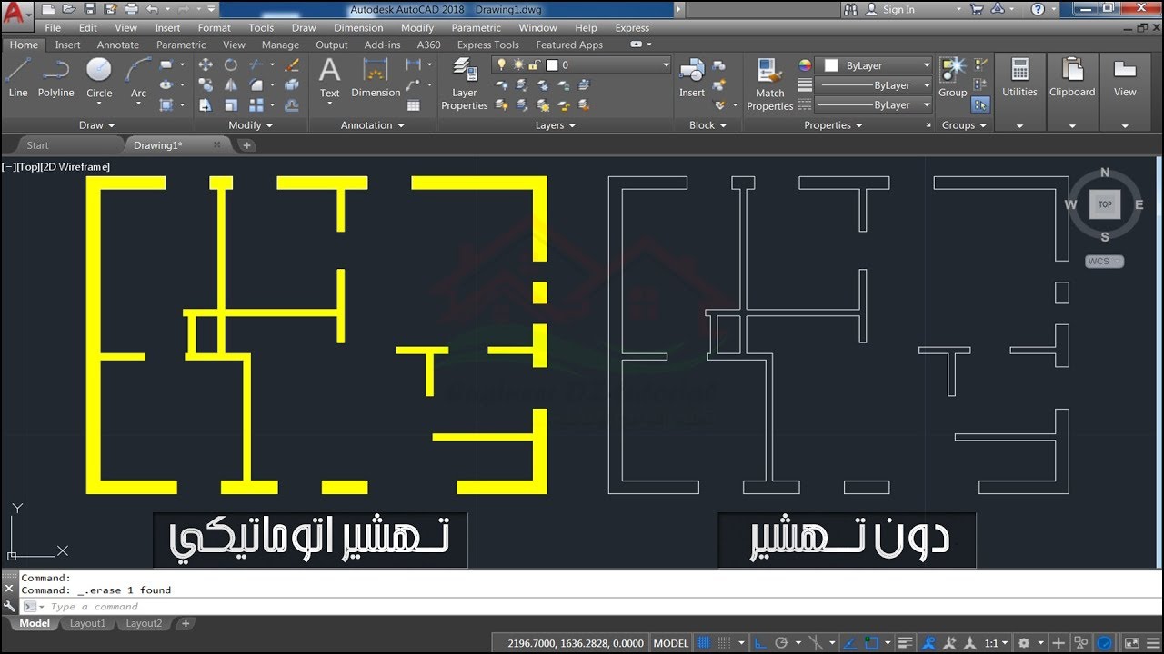1164x654 pixels.
Task: Expand the Utilities panel
Action: pyautogui.click(x=1019, y=125)
